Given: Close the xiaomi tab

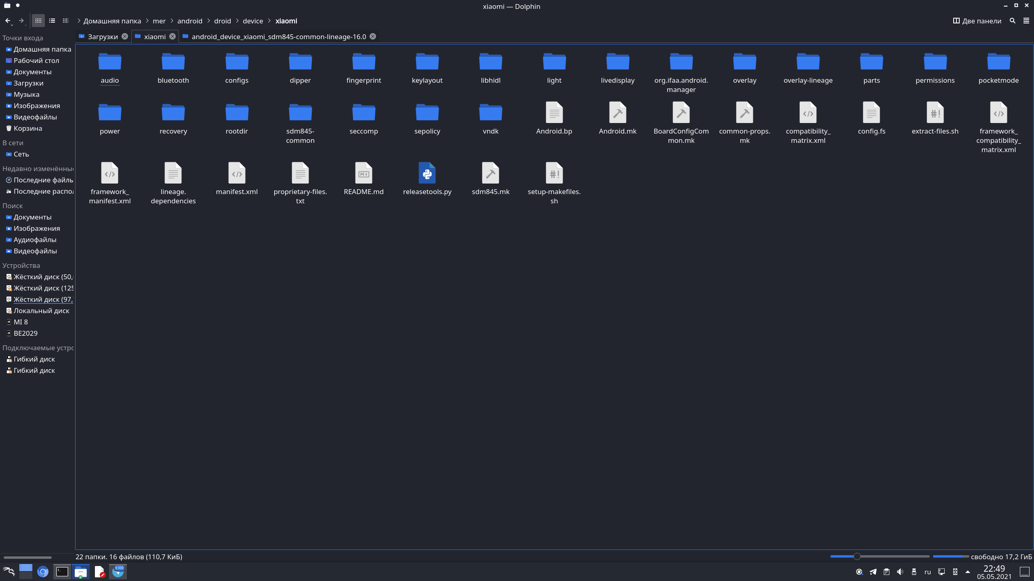Looking at the screenshot, I should coord(172,36).
